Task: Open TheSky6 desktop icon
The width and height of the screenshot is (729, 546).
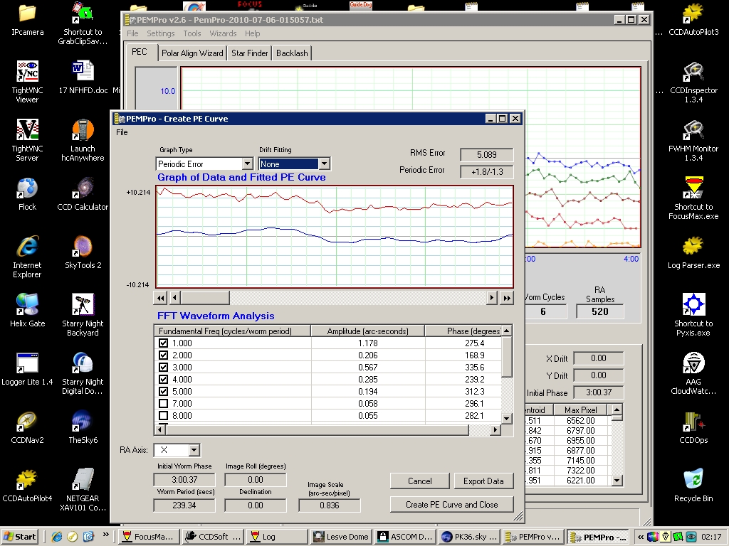Action: [83, 427]
